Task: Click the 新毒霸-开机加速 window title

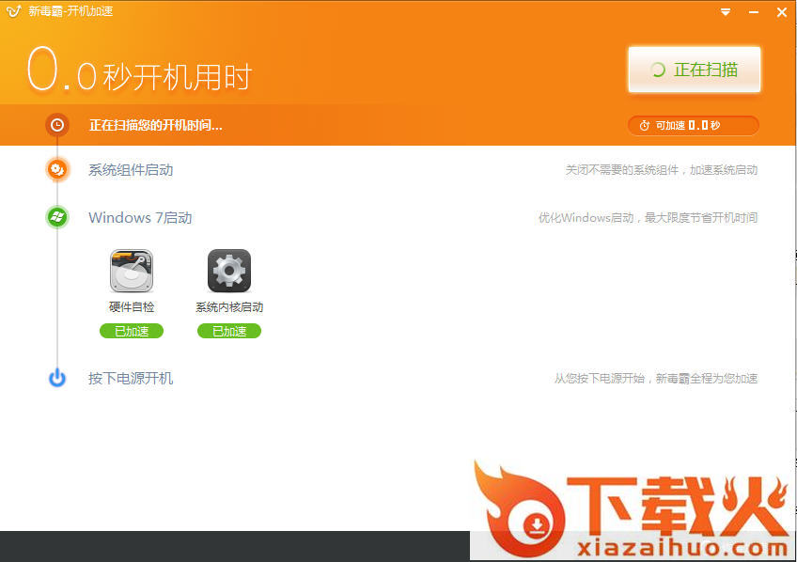Action: 70,11
